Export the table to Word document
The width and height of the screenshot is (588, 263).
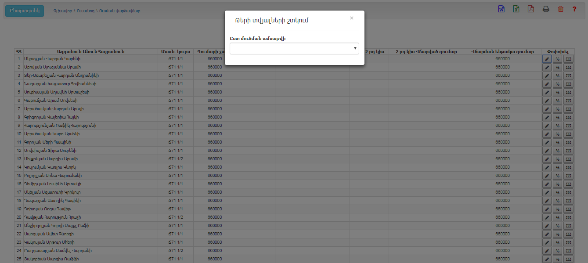[x=501, y=9]
